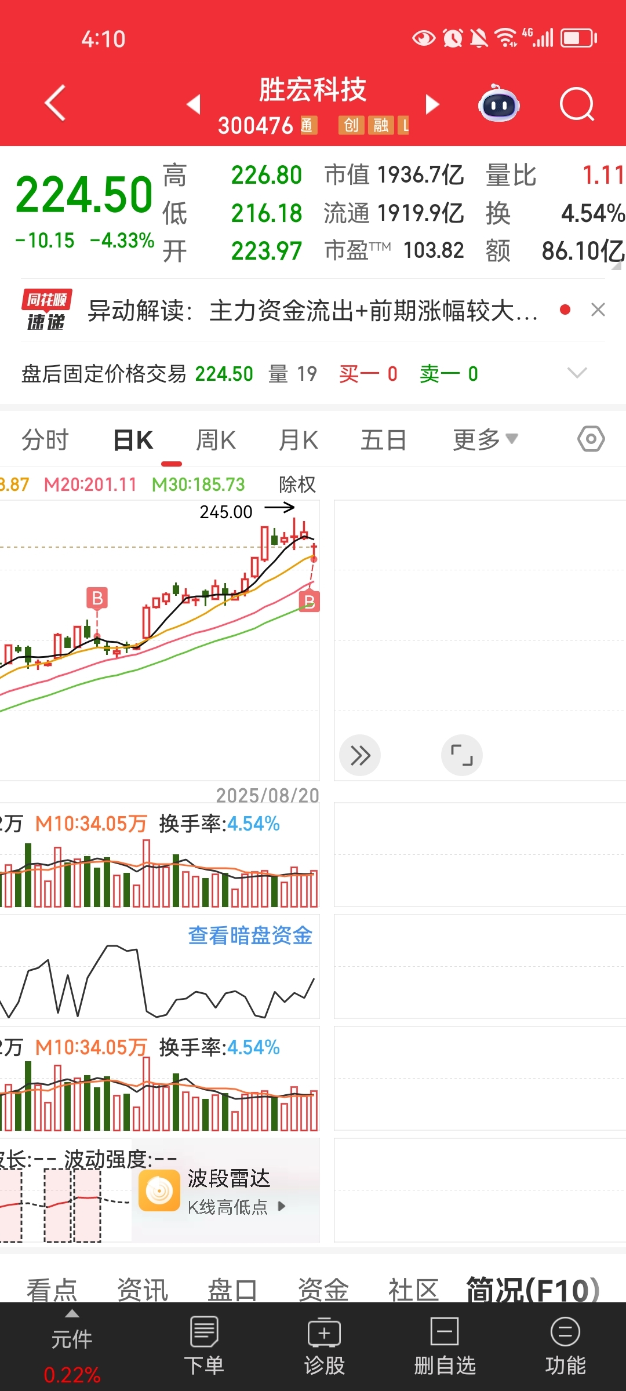Image resolution: width=626 pixels, height=1391 pixels.
Task: Tap the latest B marker on the K-line
Action: point(310,601)
